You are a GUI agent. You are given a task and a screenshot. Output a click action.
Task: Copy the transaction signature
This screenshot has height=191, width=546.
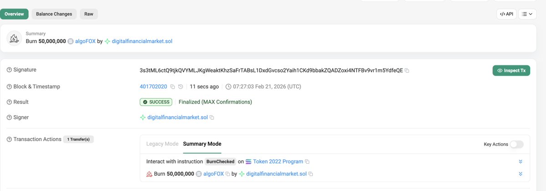pos(407,71)
